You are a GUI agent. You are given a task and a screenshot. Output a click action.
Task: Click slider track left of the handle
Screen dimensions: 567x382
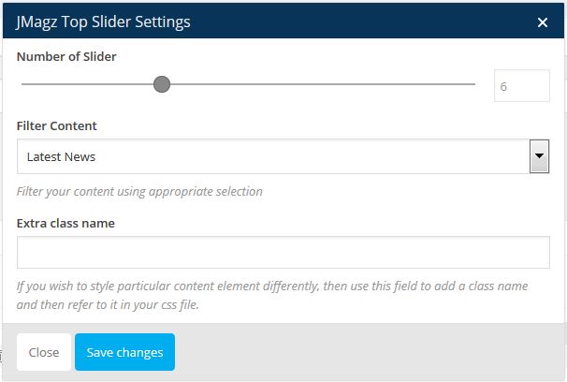click(89, 85)
